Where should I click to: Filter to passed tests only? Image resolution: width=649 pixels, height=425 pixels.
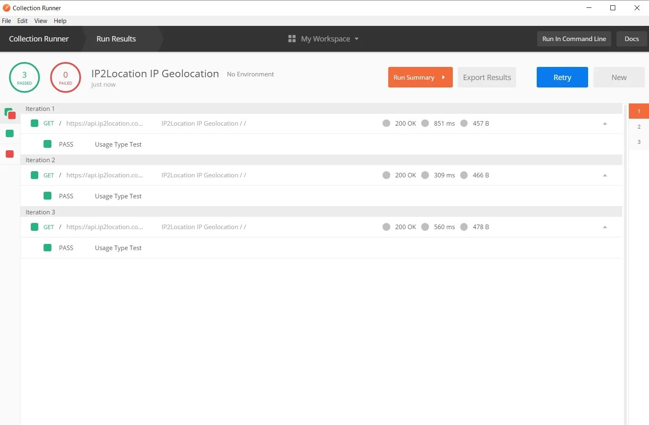[10, 133]
